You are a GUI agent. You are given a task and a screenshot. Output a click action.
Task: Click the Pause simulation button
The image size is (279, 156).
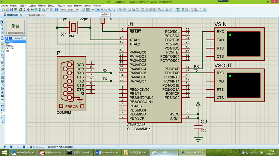[18, 147]
